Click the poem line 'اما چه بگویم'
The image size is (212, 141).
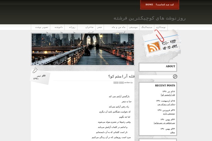(124, 117)
